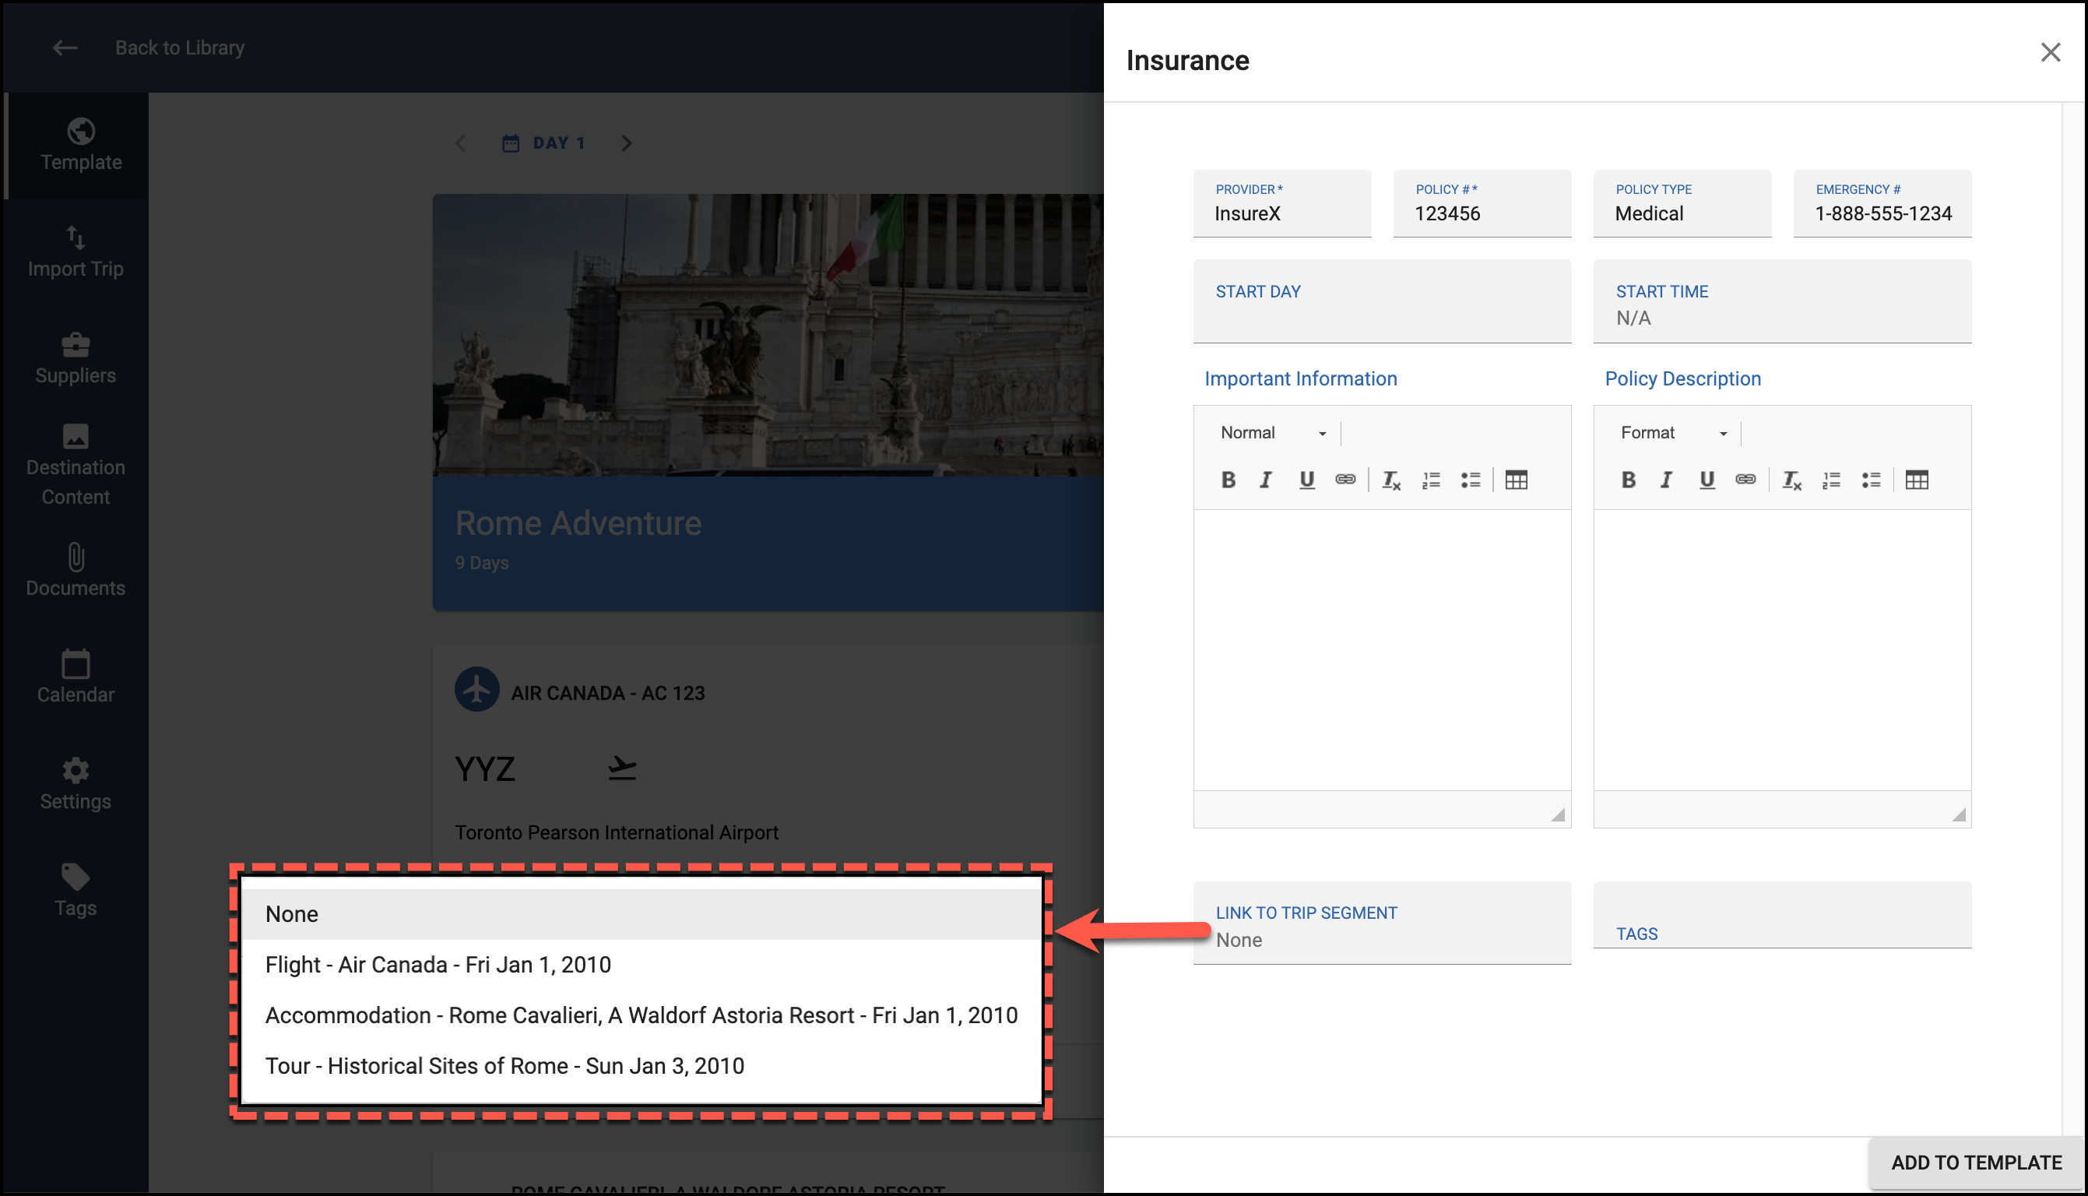Go to the next day with right chevron
The width and height of the screenshot is (2088, 1196).
click(x=627, y=144)
